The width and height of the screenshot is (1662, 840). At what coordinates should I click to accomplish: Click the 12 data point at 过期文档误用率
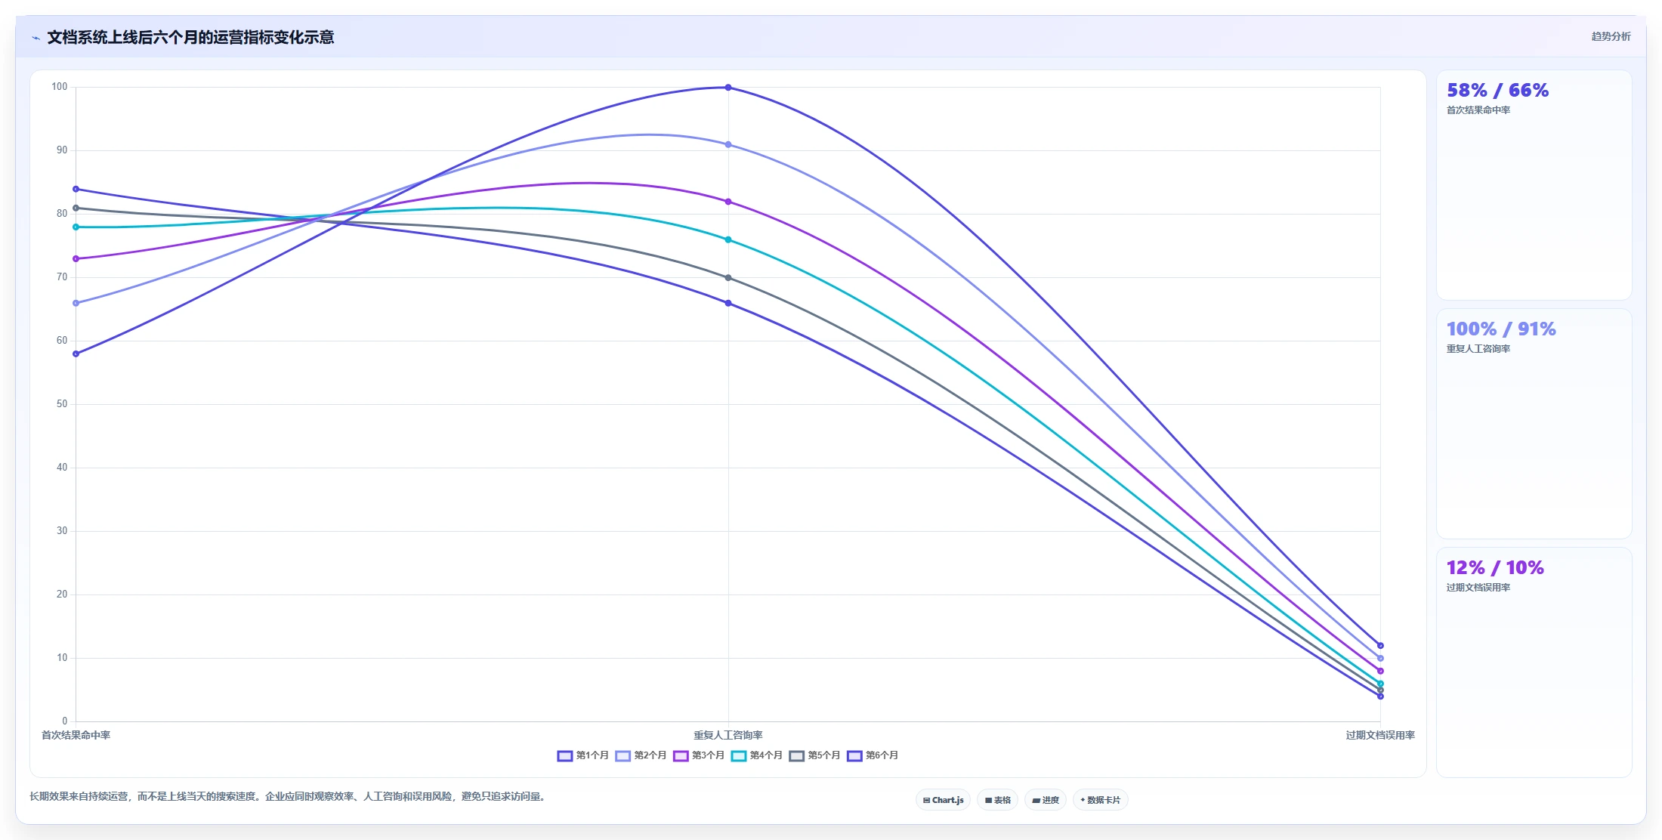1380,645
